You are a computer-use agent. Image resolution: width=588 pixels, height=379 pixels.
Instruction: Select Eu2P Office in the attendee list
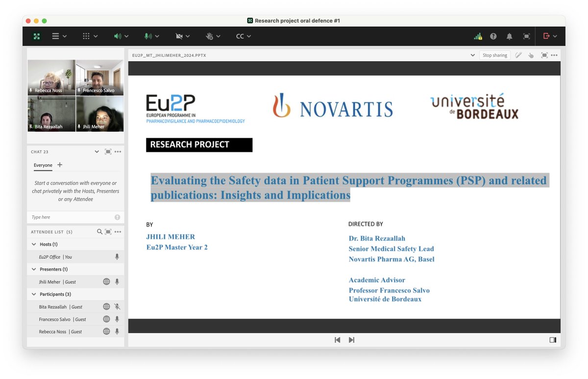point(75,257)
